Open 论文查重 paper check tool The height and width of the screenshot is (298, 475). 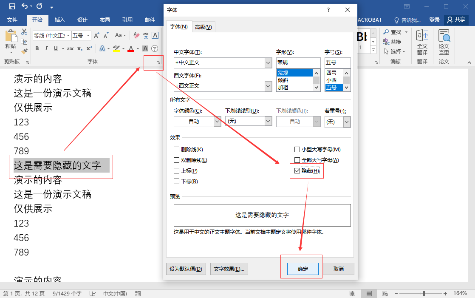point(444,42)
